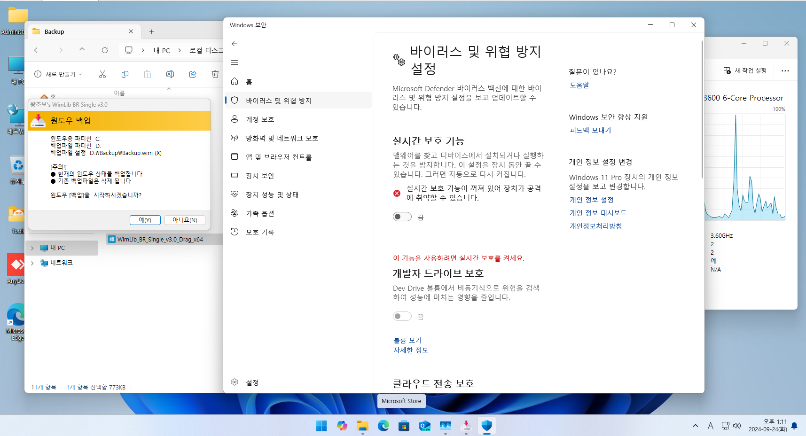
Task: Open 계정 보호 section
Action: click(x=298, y=119)
